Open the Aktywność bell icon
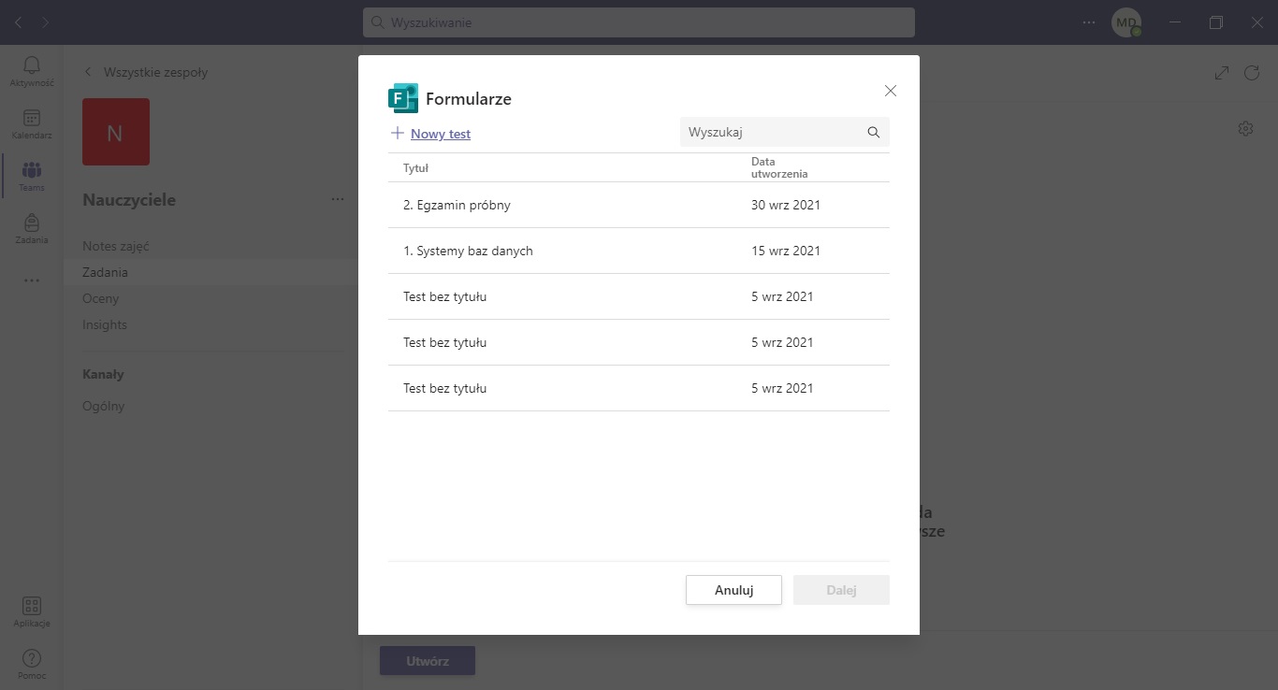The width and height of the screenshot is (1278, 690). click(32, 65)
